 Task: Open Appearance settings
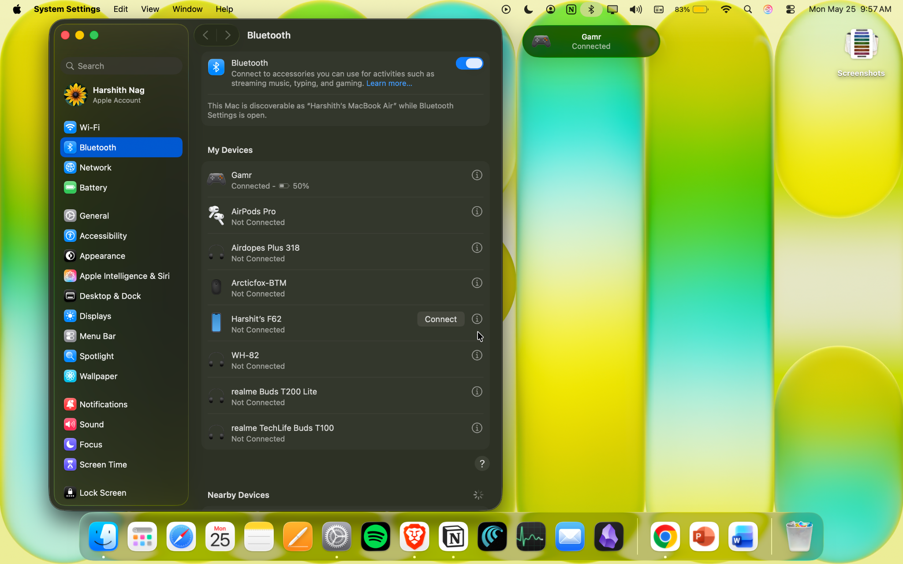coord(122,256)
